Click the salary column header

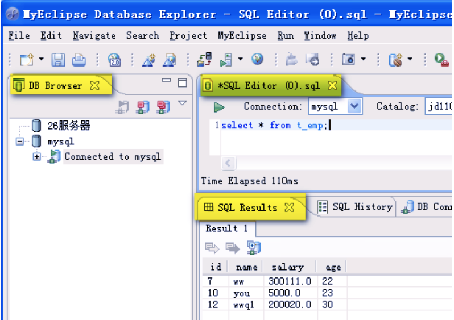290,267
